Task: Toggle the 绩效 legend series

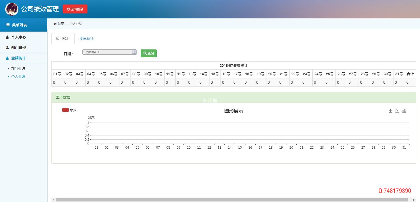Action: pyautogui.click(x=69, y=110)
